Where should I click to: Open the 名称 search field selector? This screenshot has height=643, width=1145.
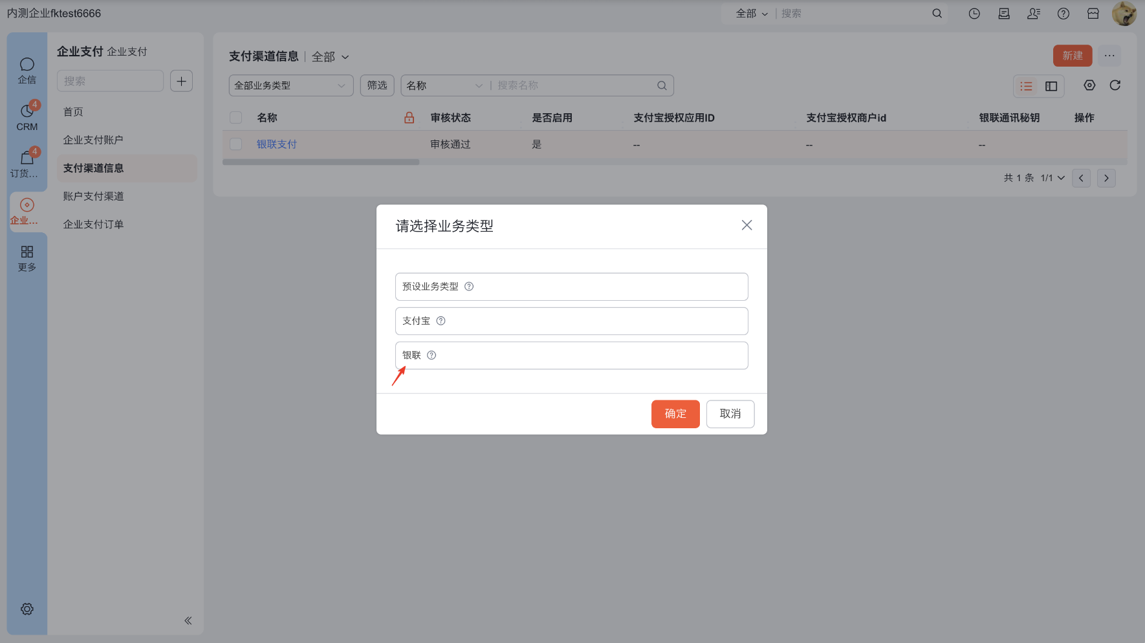(444, 85)
